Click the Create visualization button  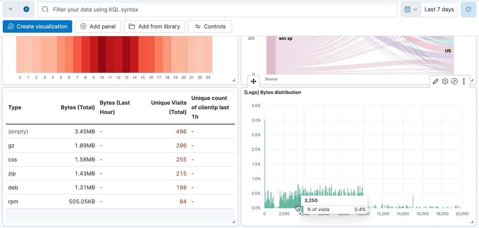click(x=37, y=26)
